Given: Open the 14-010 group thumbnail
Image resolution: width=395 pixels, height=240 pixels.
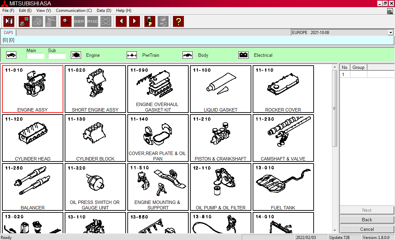Looking at the screenshot, I should pos(283,223).
